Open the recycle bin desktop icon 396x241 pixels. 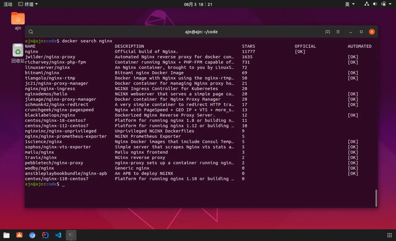(18, 53)
